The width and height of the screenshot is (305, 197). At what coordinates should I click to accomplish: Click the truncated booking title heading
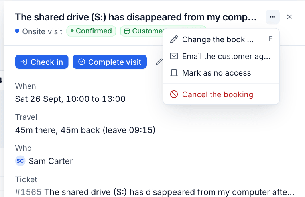pyautogui.click(x=136, y=17)
